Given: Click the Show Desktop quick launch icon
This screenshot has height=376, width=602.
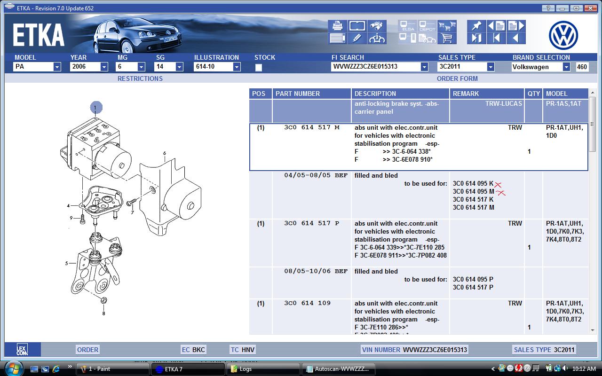Looking at the screenshot, I should (34, 369).
